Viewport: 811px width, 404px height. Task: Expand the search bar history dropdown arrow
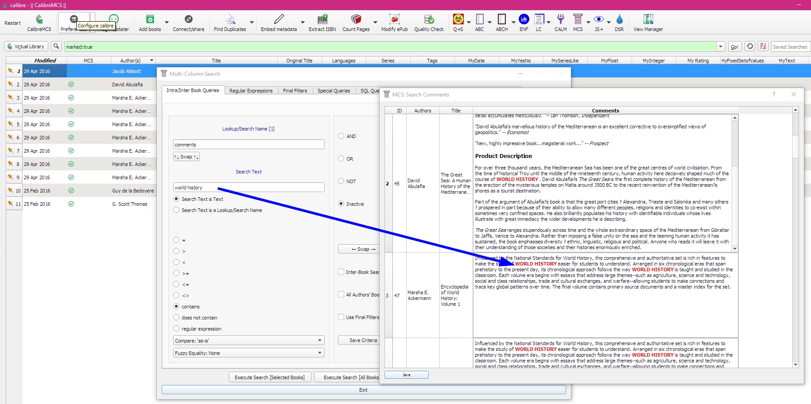click(x=721, y=46)
